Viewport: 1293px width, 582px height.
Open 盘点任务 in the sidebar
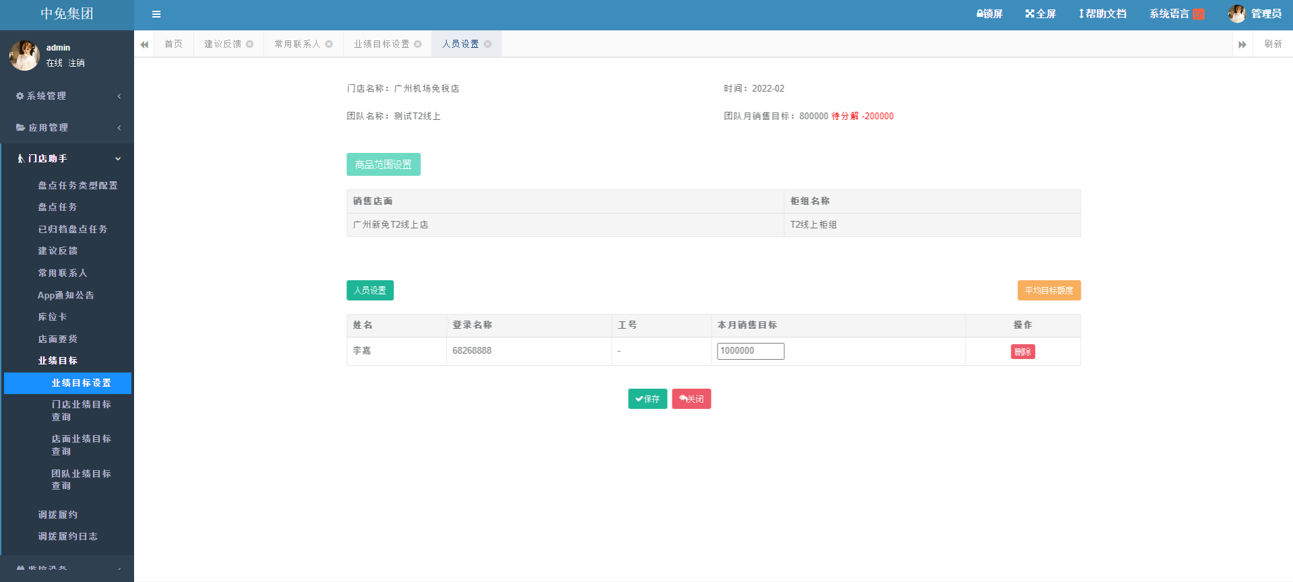(57, 207)
